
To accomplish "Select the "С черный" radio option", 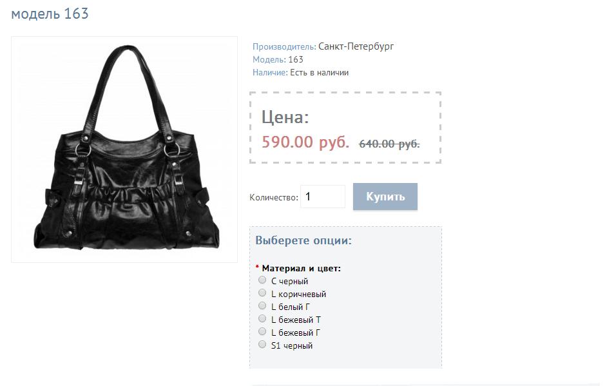I will coord(262,280).
